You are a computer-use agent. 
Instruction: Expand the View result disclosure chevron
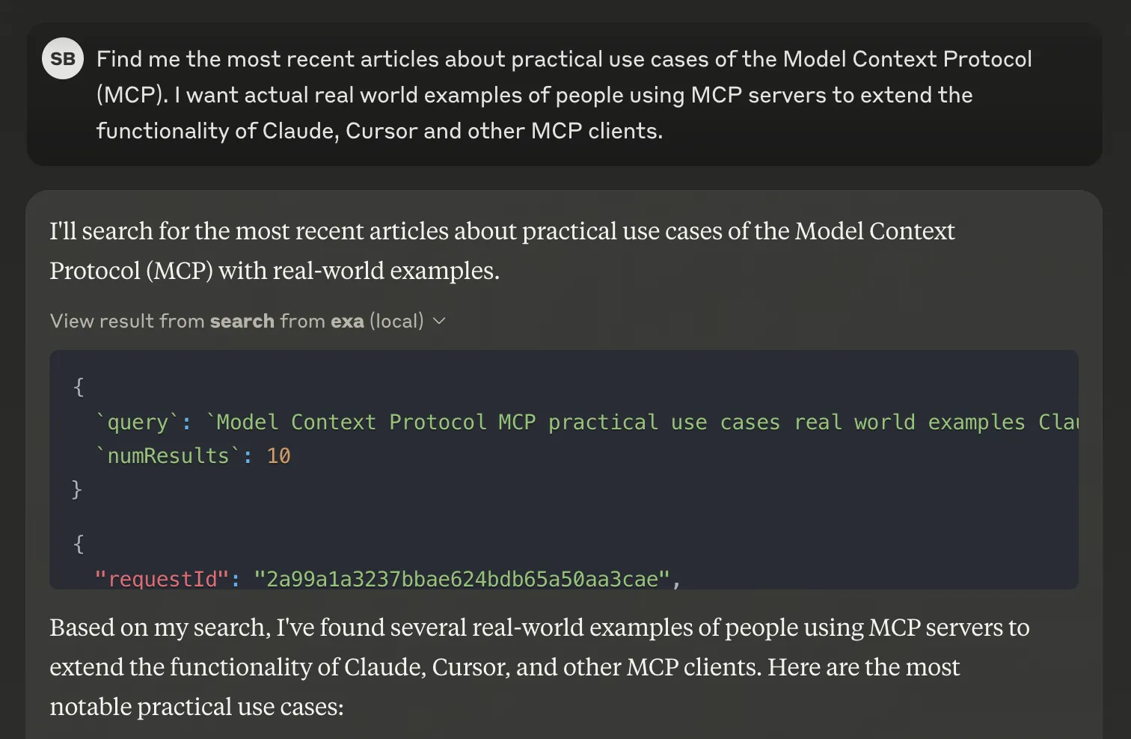pyautogui.click(x=439, y=321)
